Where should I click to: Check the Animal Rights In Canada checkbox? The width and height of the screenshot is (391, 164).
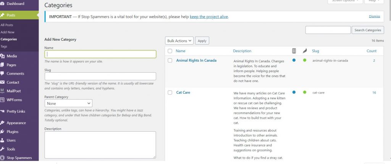pyautogui.click(x=170, y=61)
